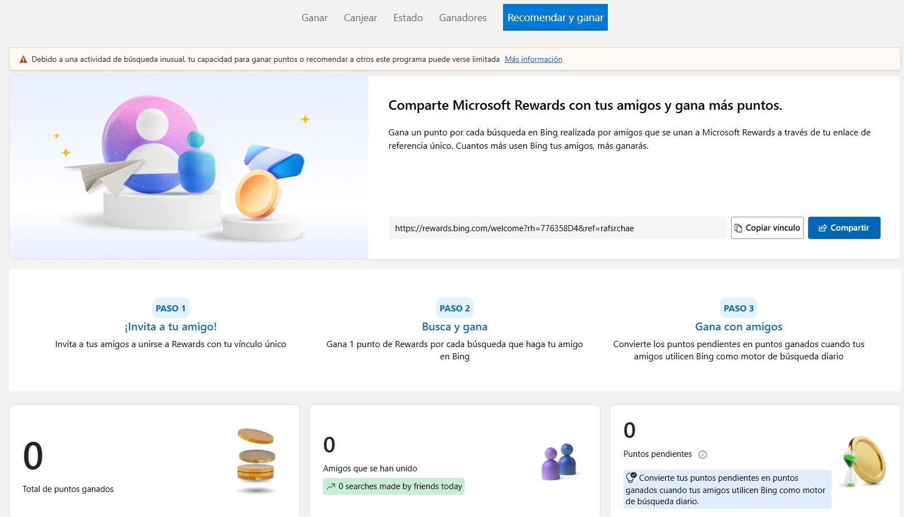Viewport: 904px width, 517px height.
Task: Click the Convierte tus puntos pendientes tip box
Action: [x=727, y=489]
